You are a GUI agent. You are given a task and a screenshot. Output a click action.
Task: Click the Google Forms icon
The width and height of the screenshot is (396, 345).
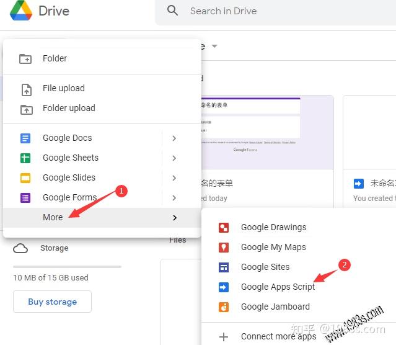point(25,198)
